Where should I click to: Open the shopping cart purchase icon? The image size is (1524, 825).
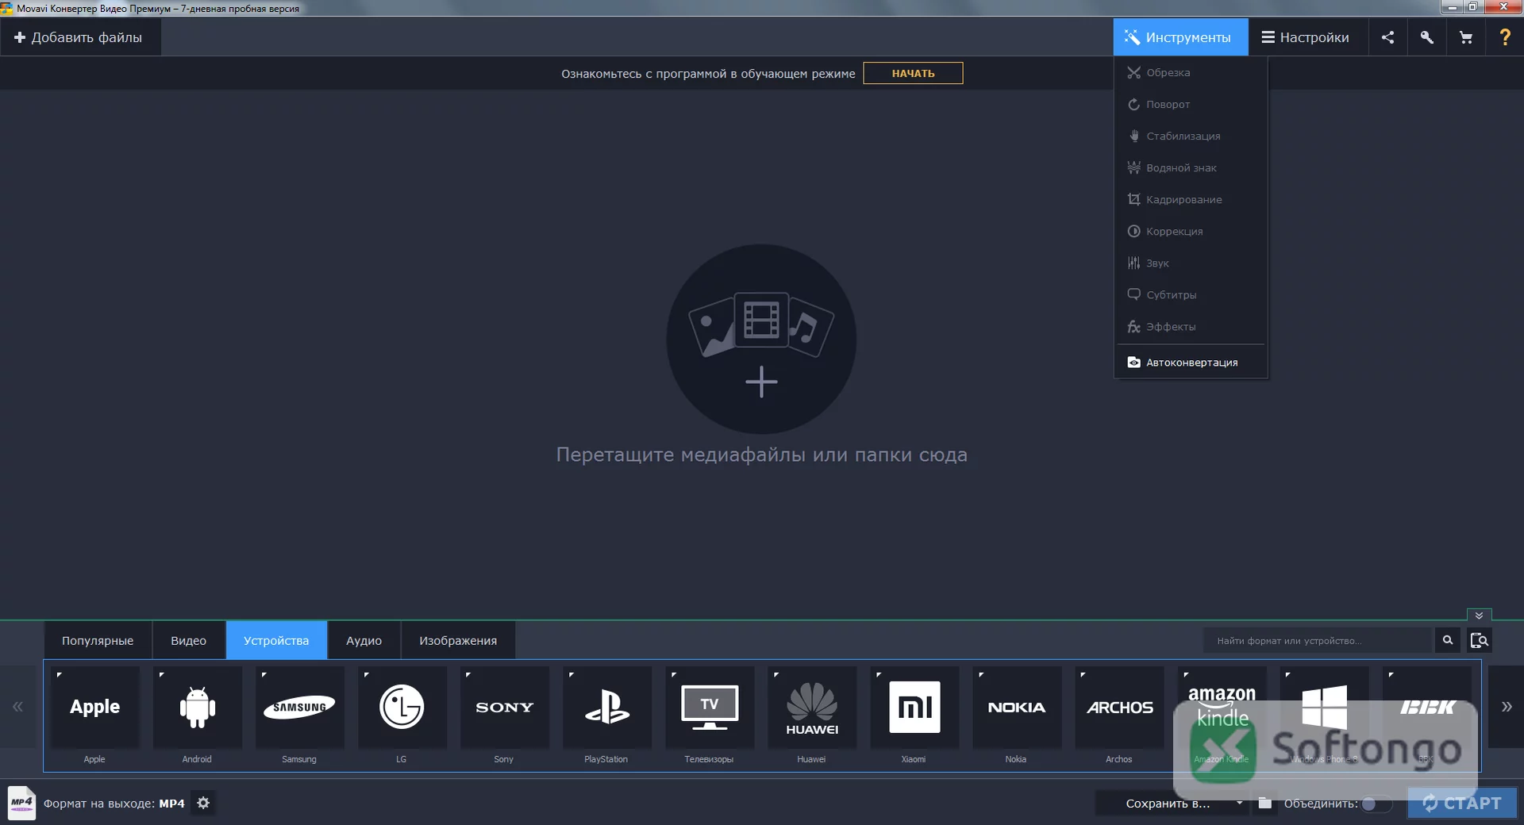(1465, 37)
